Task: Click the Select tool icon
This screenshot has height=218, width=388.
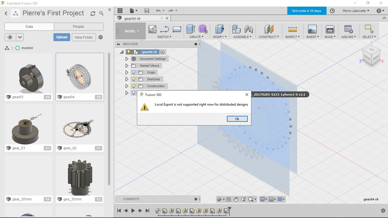Action: pos(369,29)
